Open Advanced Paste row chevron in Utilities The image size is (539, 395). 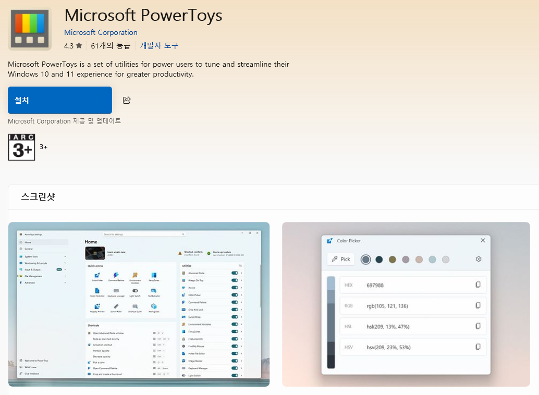[x=242, y=273]
